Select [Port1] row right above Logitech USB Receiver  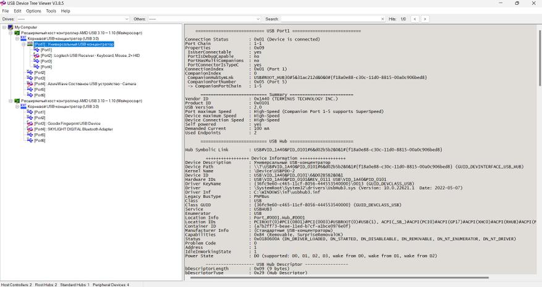coord(46,50)
